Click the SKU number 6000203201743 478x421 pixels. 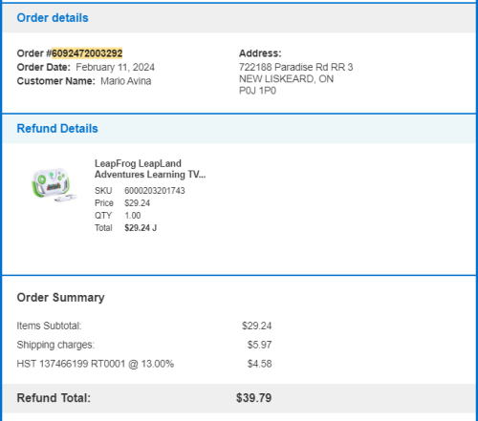pos(155,191)
